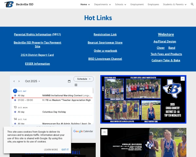Open the Employees nav item
This screenshot has width=196, height=157.
coord(154,4)
